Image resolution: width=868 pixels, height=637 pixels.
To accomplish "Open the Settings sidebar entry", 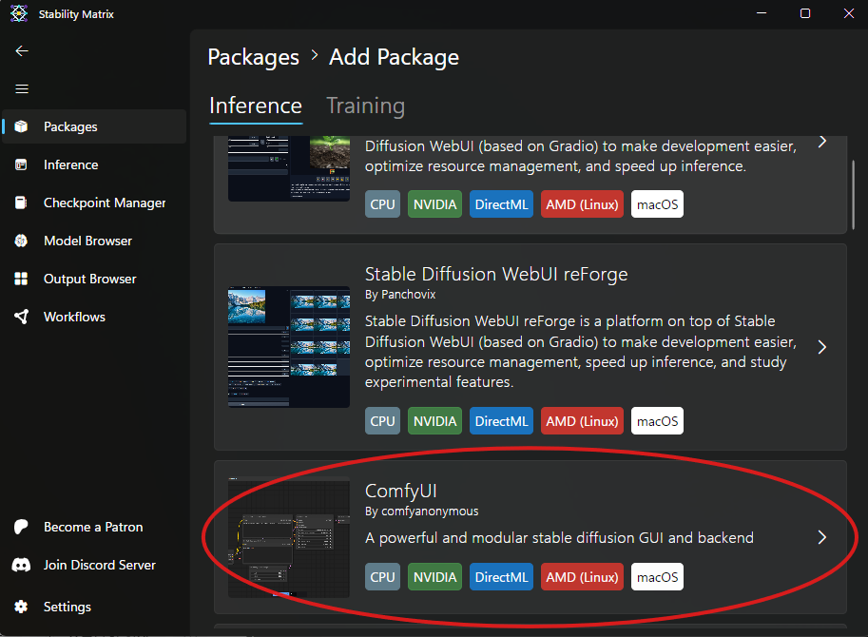I will pyautogui.click(x=95, y=607).
